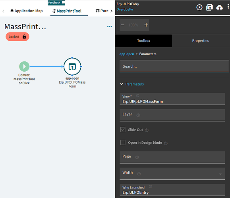
Task: Collapse the Parameters section
Action: 121,84
